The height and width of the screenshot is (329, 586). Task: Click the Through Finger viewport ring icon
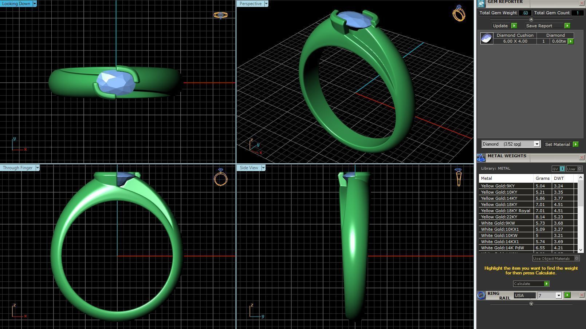pyautogui.click(x=221, y=177)
